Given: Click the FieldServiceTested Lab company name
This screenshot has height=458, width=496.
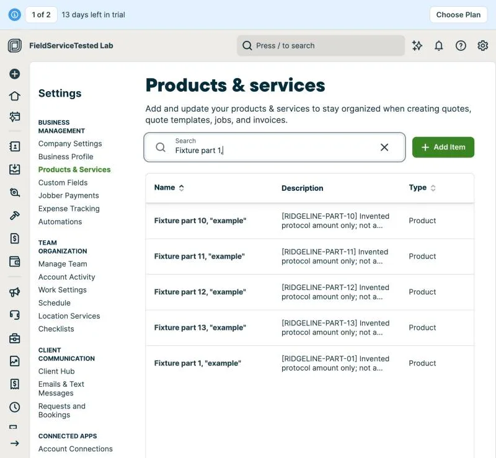Looking at the screenshot, I should click(x=71, y=45).
